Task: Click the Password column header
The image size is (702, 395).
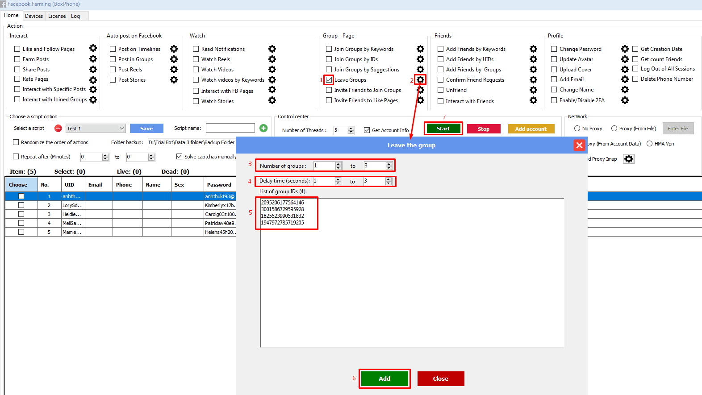Action: (x=219, y=184)
